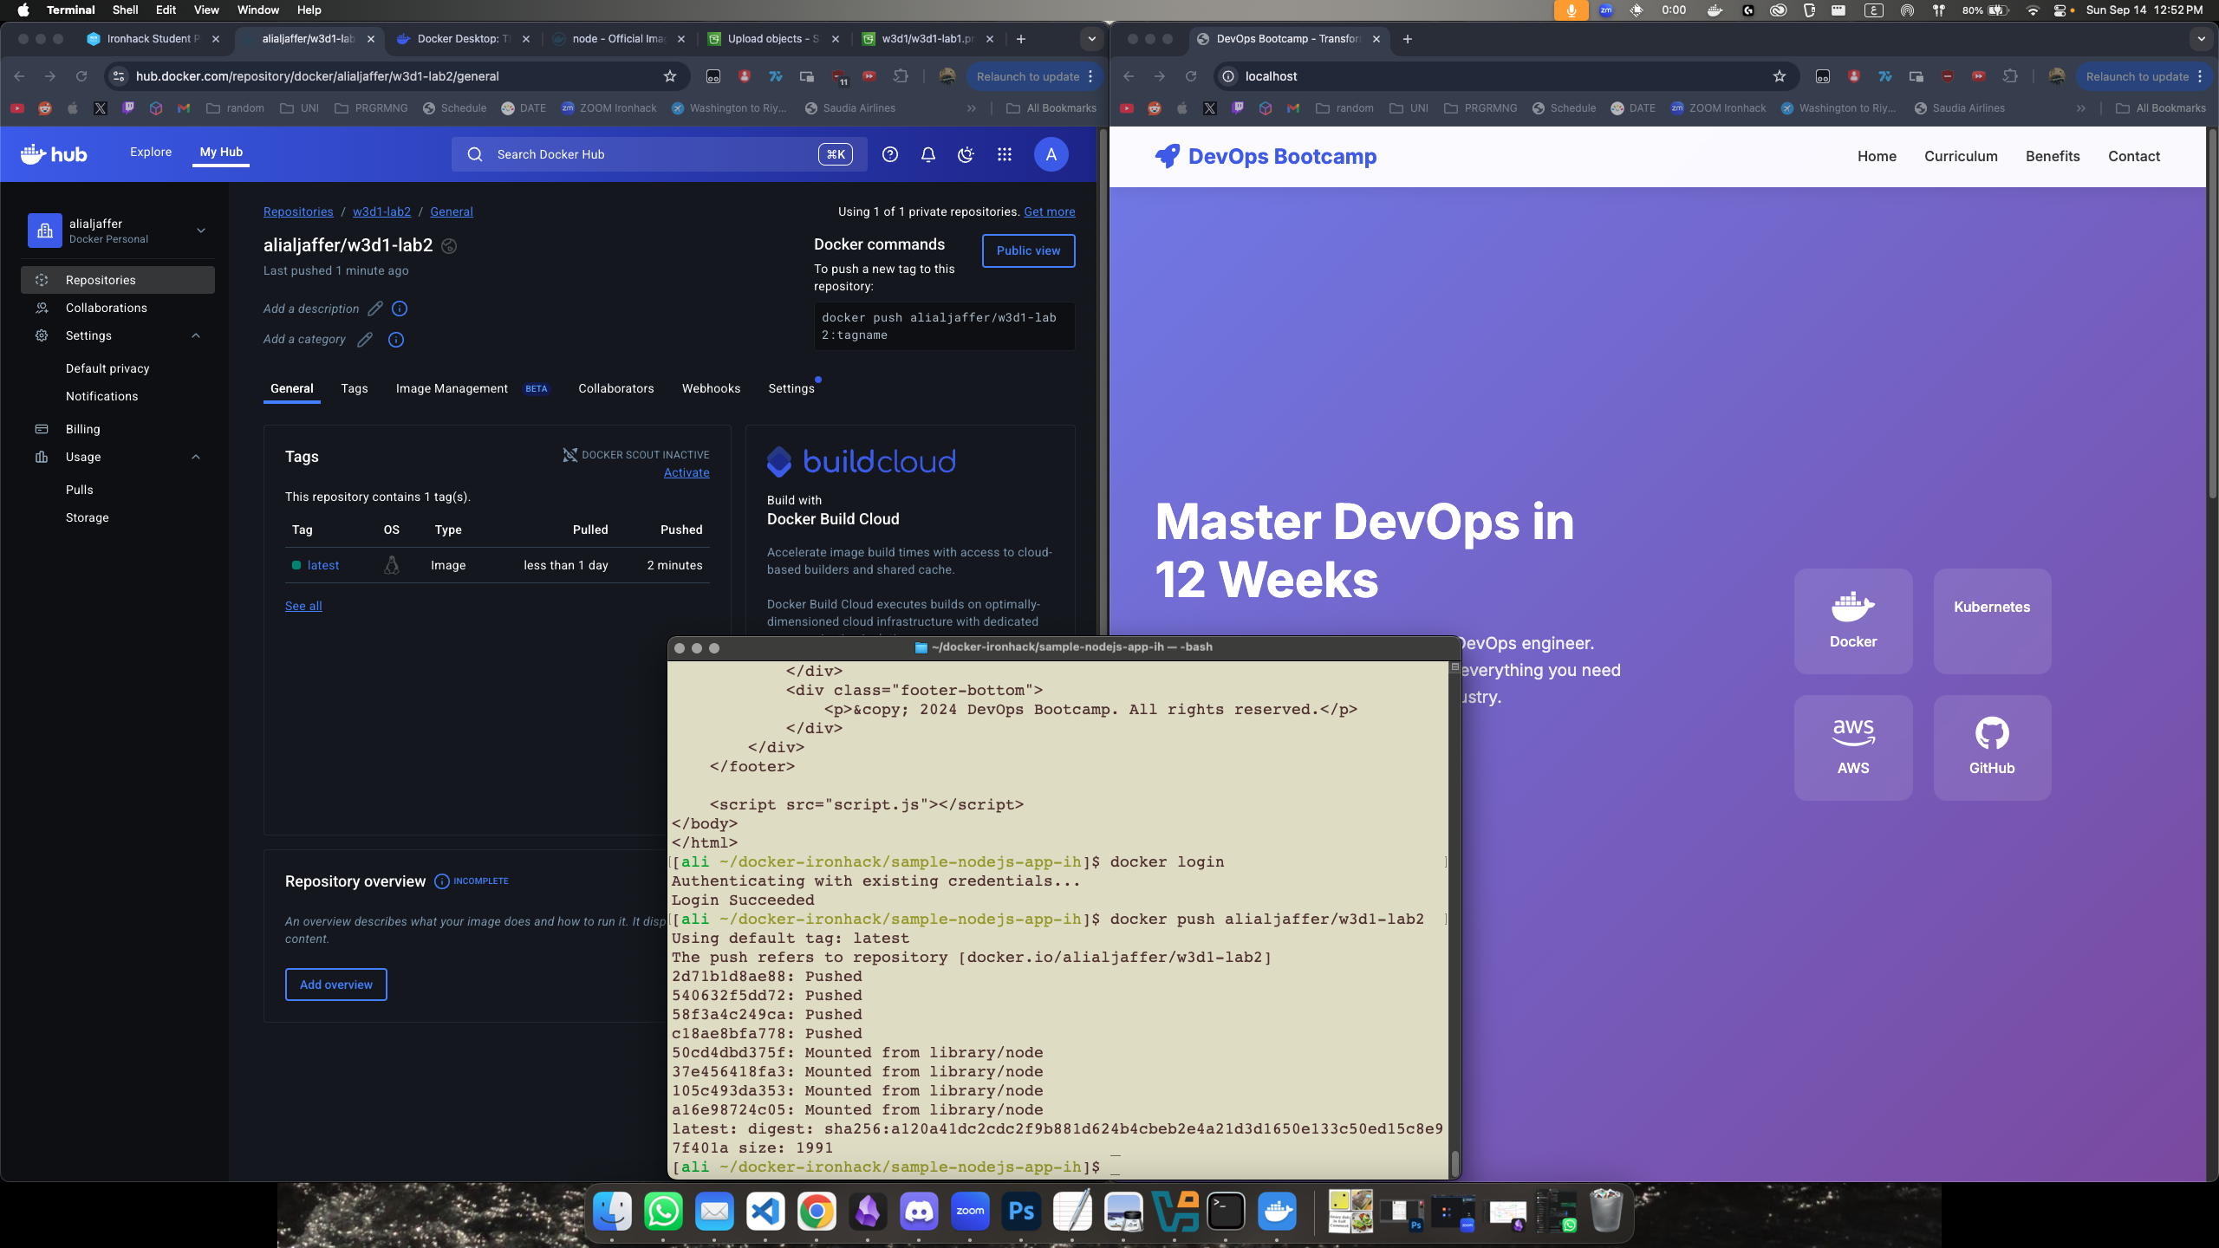
Task: Open the profile avatar menu
Action: [1051, 153]
